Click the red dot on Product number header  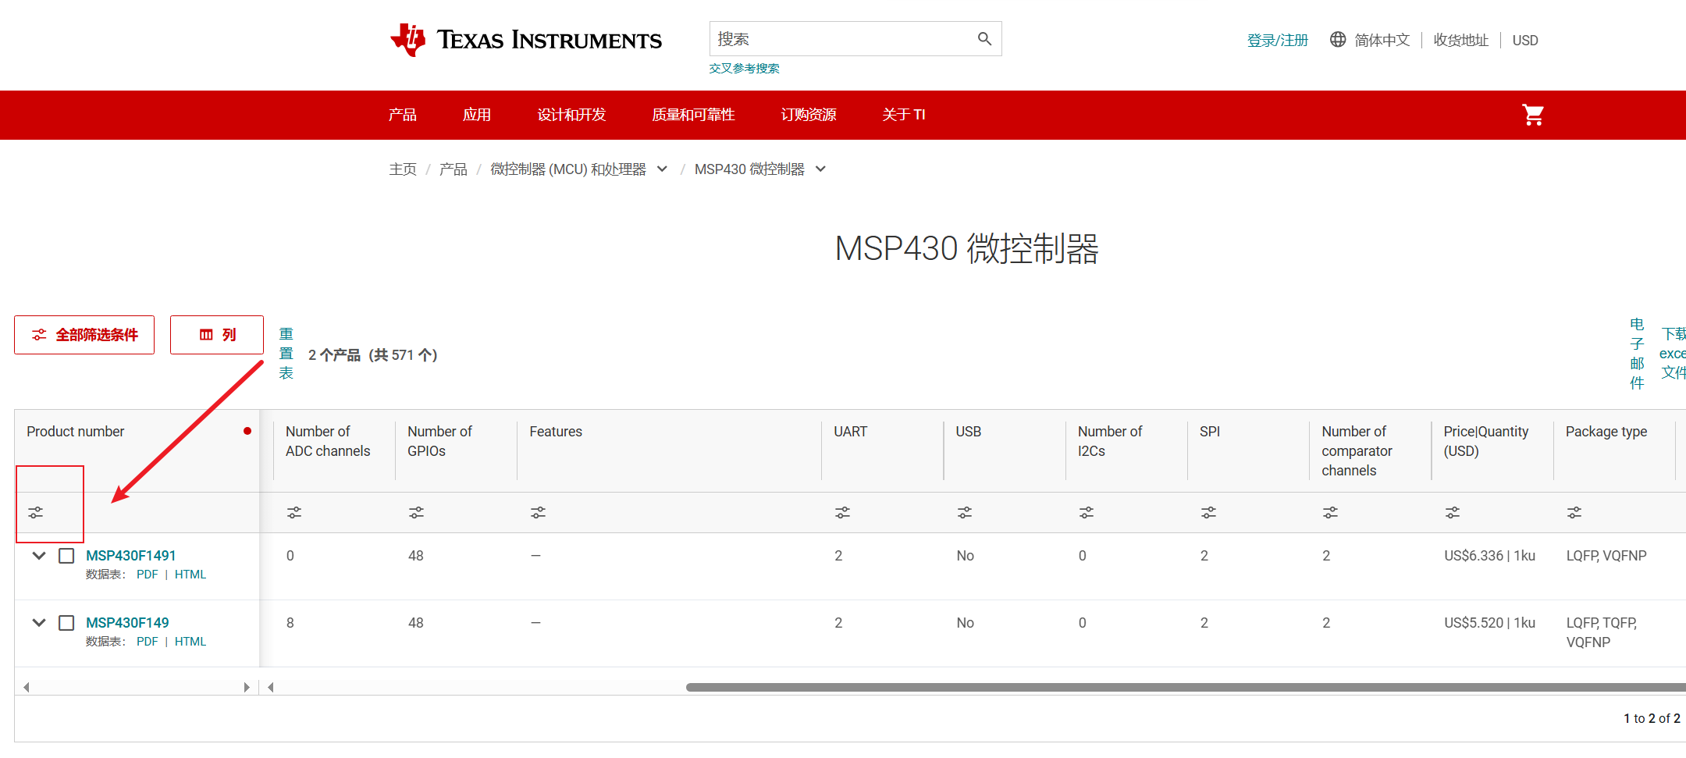click(247, 431)
